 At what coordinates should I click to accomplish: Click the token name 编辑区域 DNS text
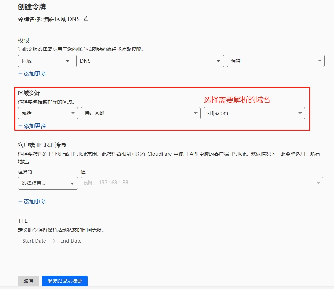tap(61, 19)
